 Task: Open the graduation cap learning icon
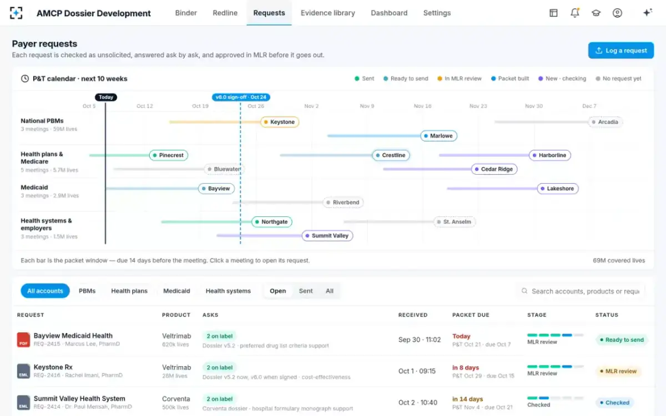tap(596, 13)
